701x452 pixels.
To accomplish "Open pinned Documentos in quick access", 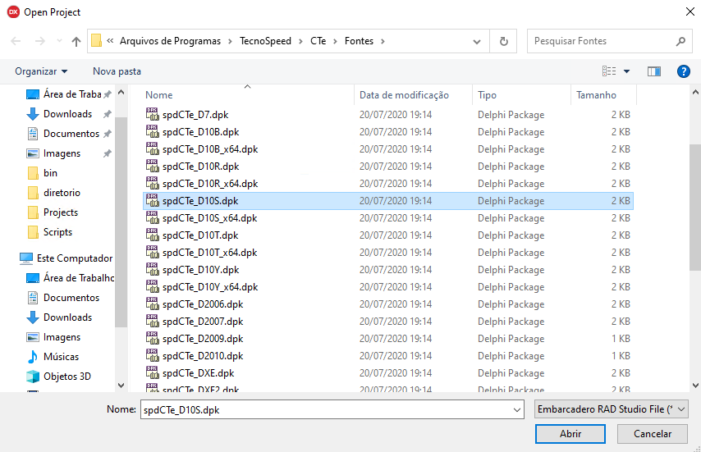I will coord(68,134).
